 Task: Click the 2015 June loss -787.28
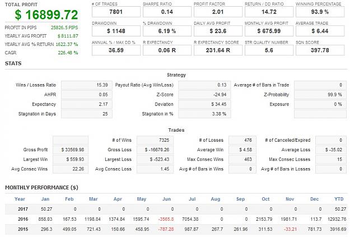[x=166, y=229]
